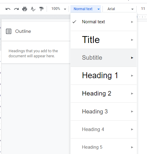Open the Arial font dropdown
This screenshot has height=154, width=147.
(121, 9)
